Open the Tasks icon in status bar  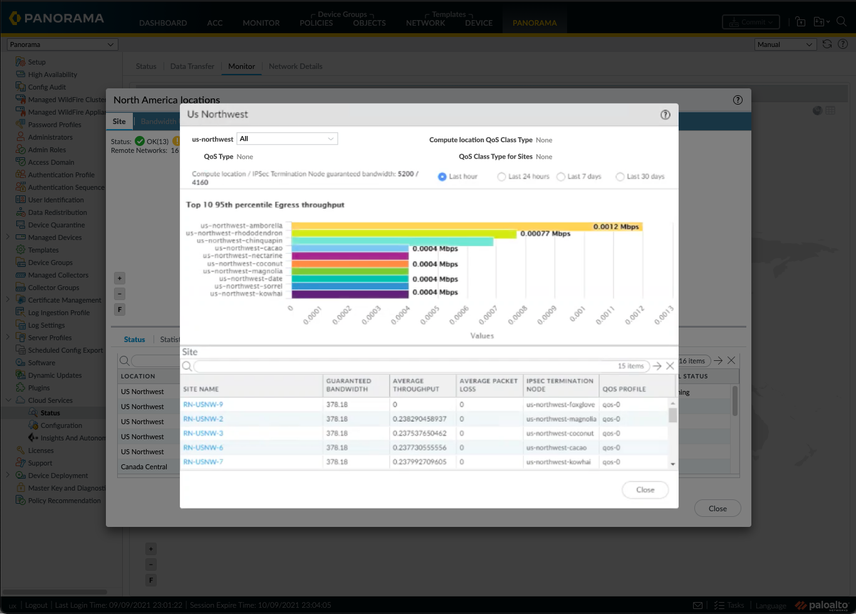(x=719, y=605)
